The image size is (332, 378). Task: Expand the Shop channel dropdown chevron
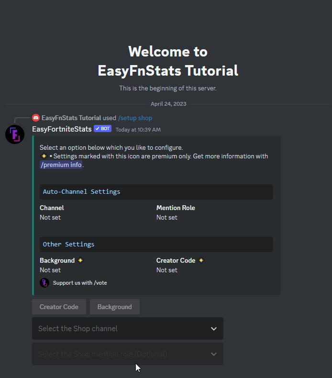(214, 329)
